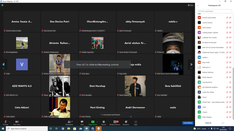Click Willy Sanjaya's WS avatar

click(x=199, y=117)
